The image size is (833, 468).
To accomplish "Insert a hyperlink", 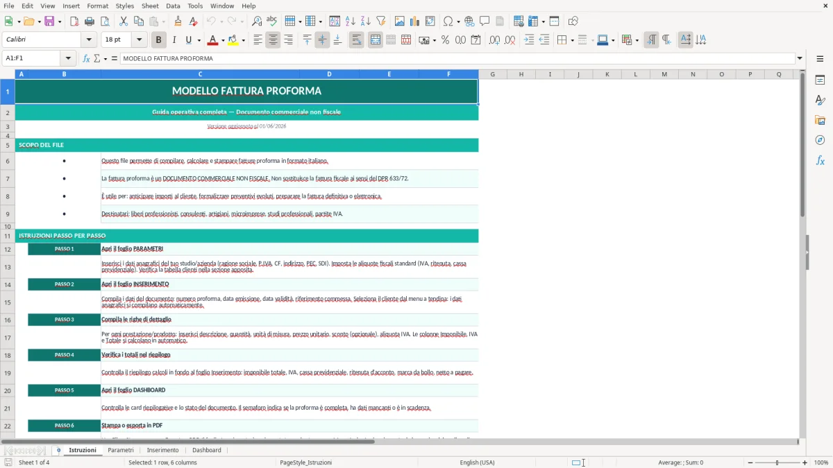I will pos(469,21).
